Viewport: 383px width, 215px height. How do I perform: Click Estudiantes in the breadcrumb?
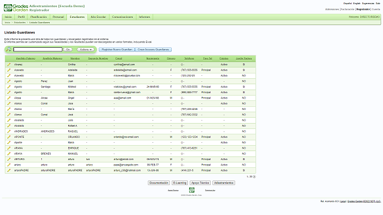point(20,23)
